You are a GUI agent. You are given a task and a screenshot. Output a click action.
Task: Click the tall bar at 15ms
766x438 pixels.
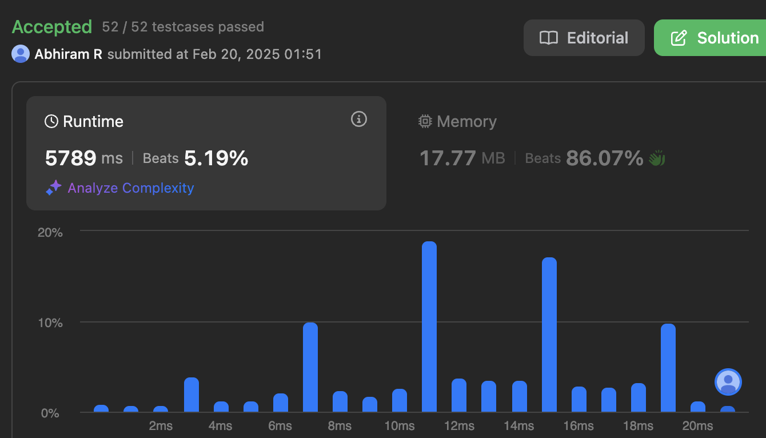point(549,335)
